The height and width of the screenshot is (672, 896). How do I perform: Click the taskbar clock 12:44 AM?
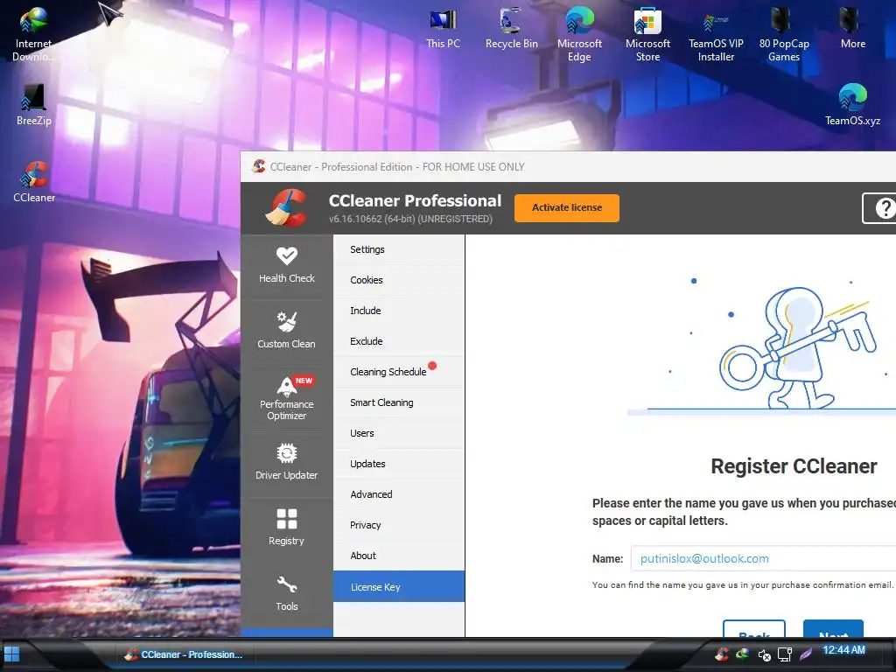[843, 650]
